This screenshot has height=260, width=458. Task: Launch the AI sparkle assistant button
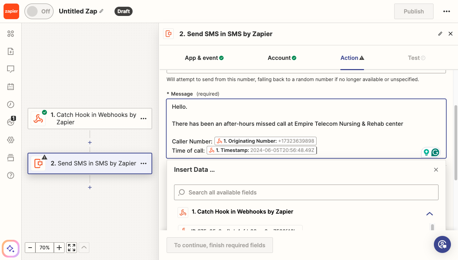[x=11, y=248]
